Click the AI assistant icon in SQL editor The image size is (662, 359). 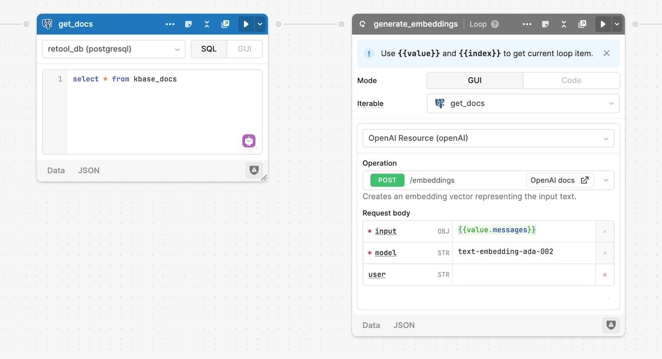249,141
